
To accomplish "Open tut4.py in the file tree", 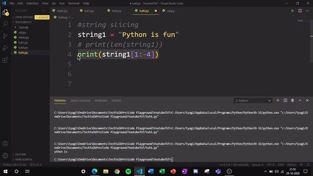I will [x=23, y=47].
